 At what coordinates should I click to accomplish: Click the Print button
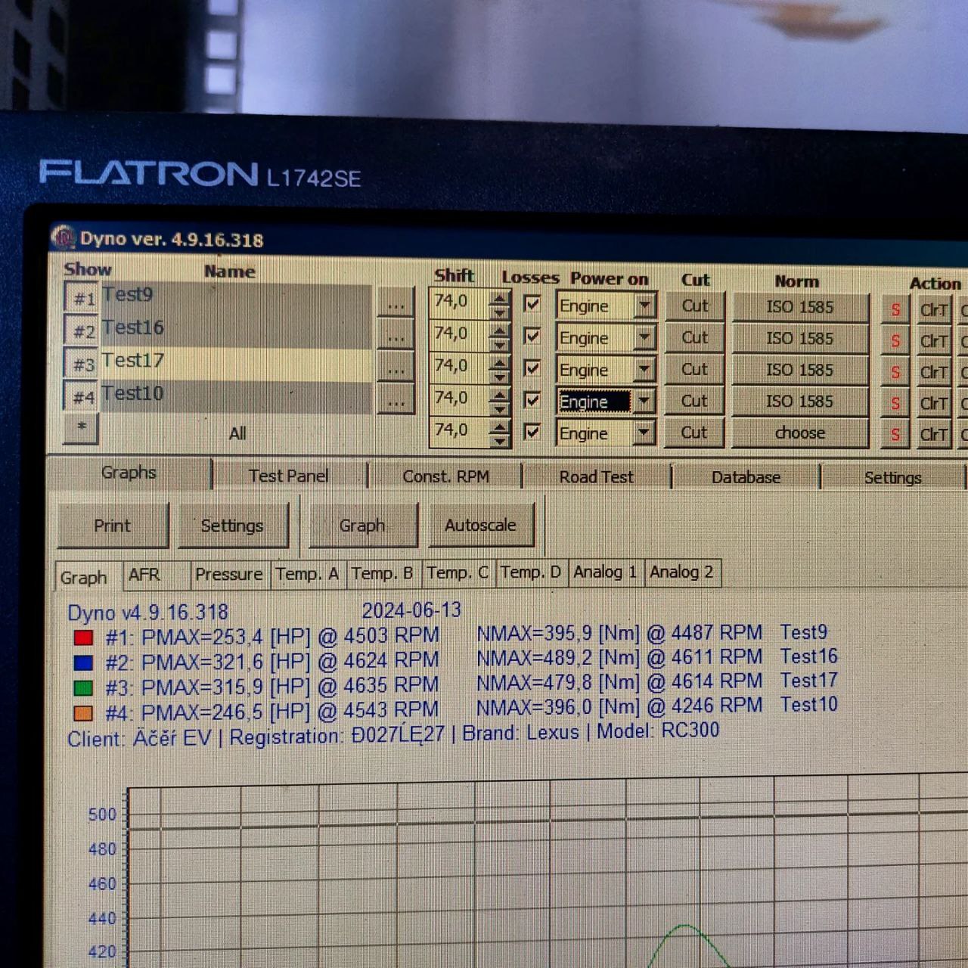(x=113, y=526)
